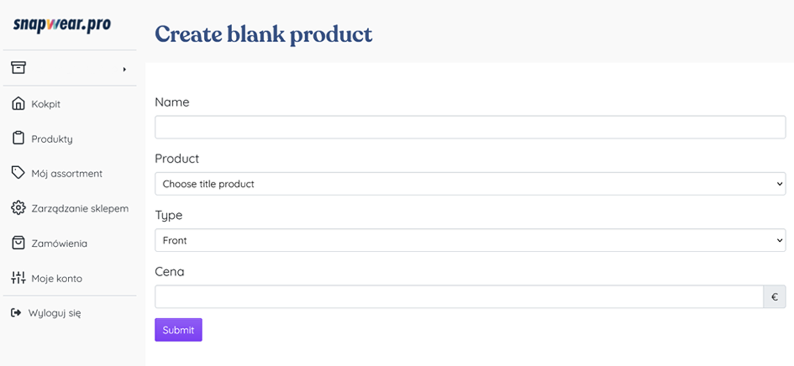Open the Type dropdown showing Front
Viewport: 794px width, 366px height.
pyautogui.click(x=470, y=240)
